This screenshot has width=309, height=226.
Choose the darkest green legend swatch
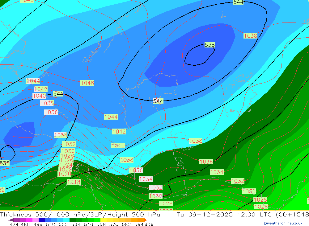pyautogui.click(x=73, y=220)
